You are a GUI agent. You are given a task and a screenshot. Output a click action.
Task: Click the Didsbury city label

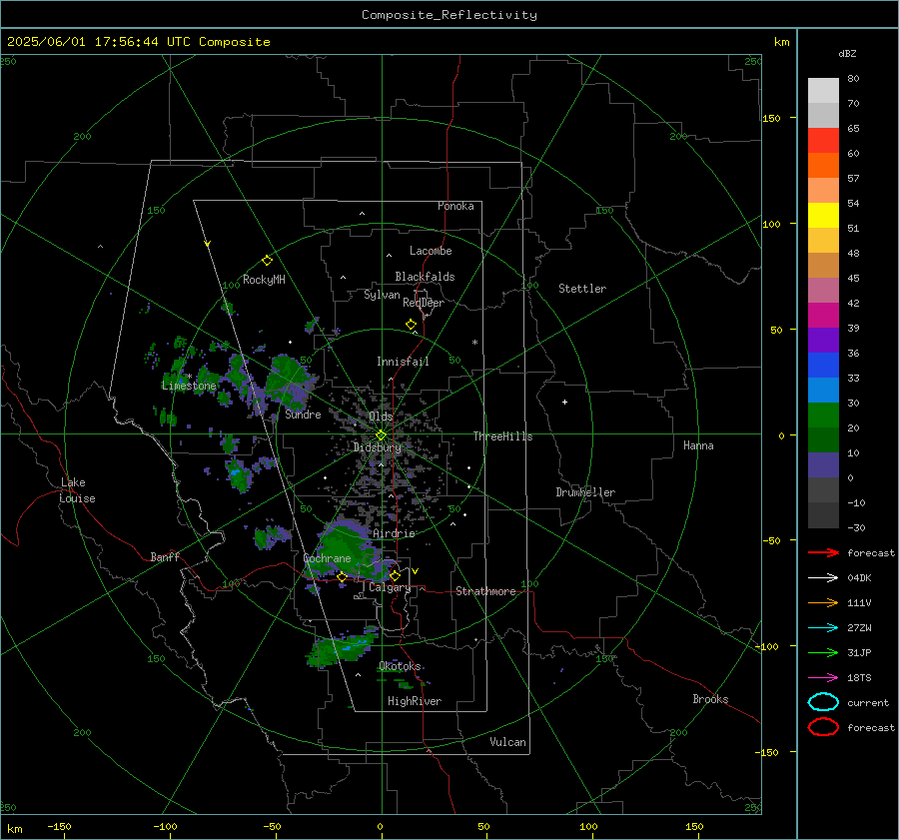point(378,447)
